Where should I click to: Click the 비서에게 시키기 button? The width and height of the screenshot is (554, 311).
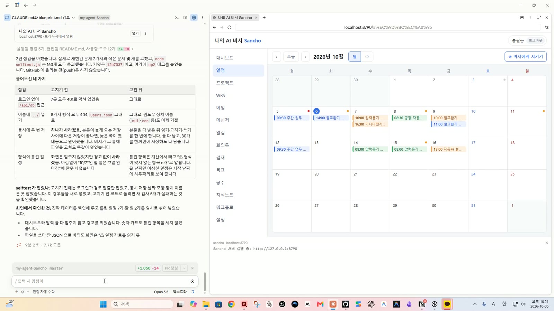[x=525, y=57]
